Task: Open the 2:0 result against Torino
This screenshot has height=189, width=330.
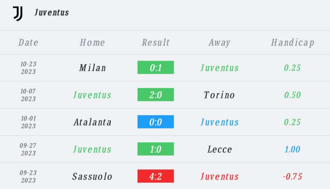Action: tap(156, 95)
